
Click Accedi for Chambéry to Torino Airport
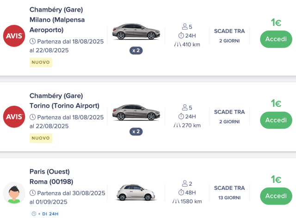(276, 120)
